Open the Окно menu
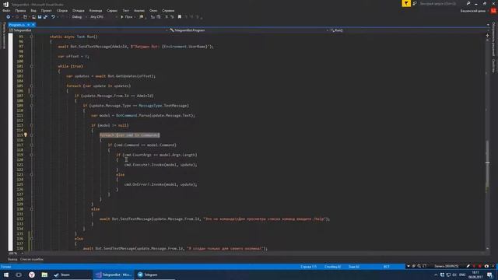 click(153, 10)
